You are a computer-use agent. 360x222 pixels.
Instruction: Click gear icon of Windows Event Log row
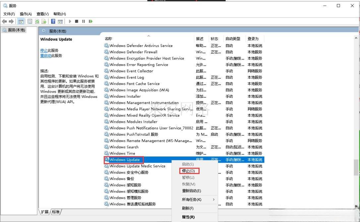point(106,77)
